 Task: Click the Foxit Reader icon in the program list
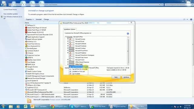coord(26,62)
